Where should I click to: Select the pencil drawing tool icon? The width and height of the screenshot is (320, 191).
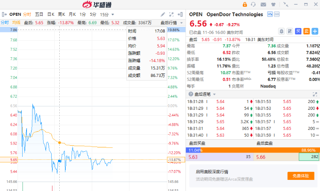point(163,14)
